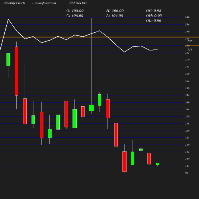
Task: Click the 139 price axis label
Action: pos(187,117)
